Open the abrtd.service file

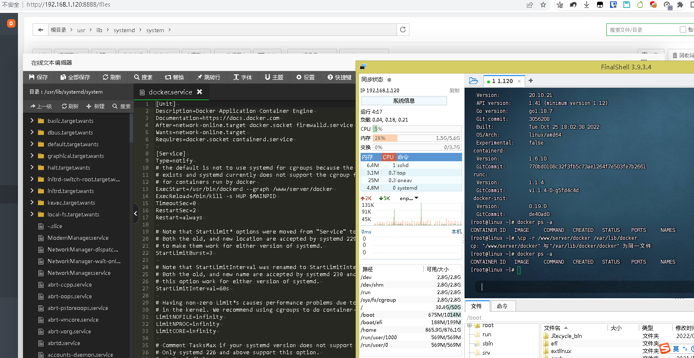64,343
